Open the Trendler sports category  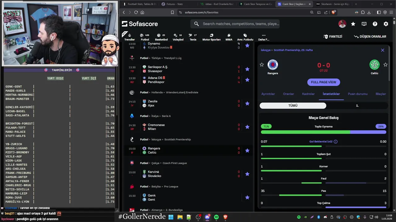129,37
